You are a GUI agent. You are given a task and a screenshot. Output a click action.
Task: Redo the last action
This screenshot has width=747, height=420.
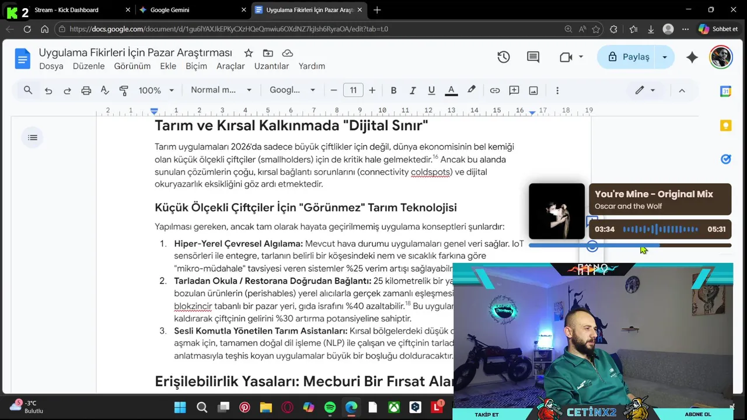point(67,90)
